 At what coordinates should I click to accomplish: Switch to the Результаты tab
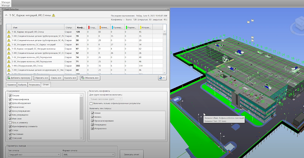[x=35, y=85]
